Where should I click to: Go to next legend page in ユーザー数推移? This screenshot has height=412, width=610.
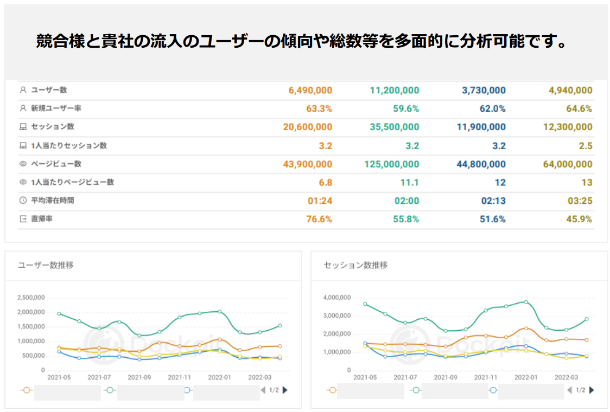[285, 390]
